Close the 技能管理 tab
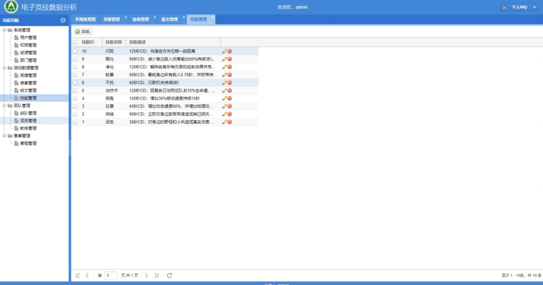Image resolution: width=543 pixels, height=285 pixels. point(213,17)
